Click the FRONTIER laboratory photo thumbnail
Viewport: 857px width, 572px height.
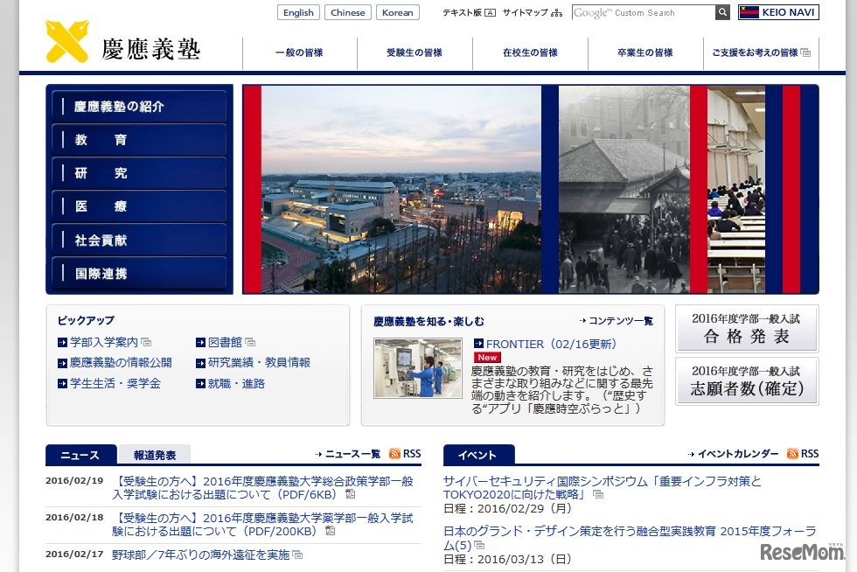tap(418, 368)
